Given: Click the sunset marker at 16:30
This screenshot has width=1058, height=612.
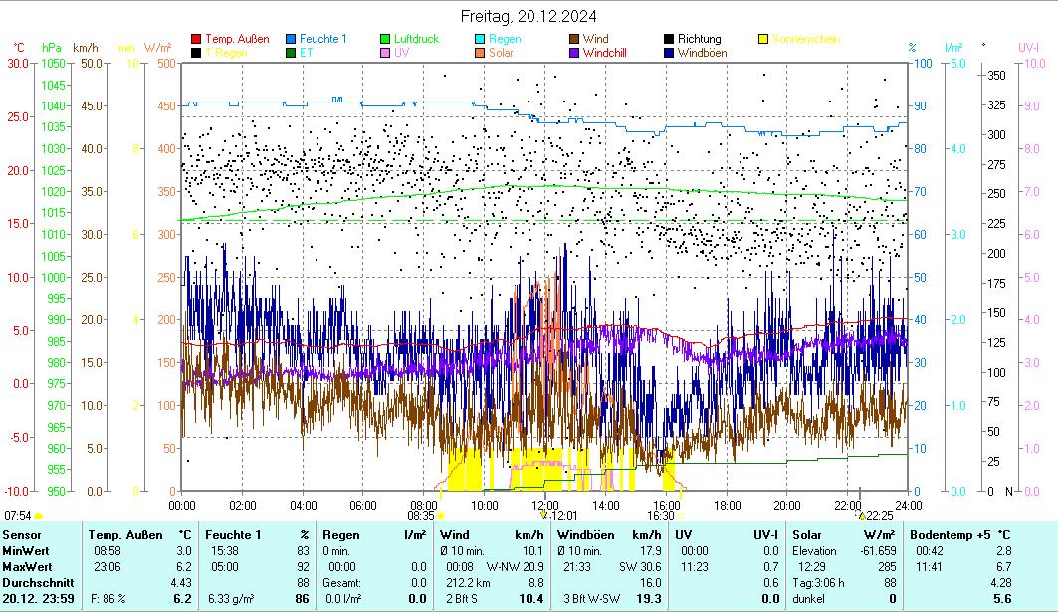Looking at the screenshot, I should (x=682, y=515).
